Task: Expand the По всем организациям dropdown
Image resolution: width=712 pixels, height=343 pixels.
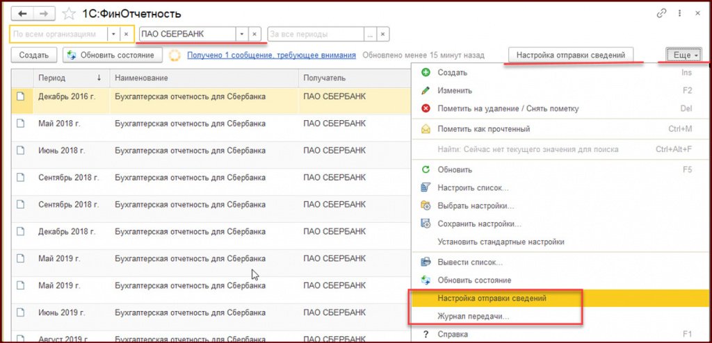Action: (x=113, y=33)
